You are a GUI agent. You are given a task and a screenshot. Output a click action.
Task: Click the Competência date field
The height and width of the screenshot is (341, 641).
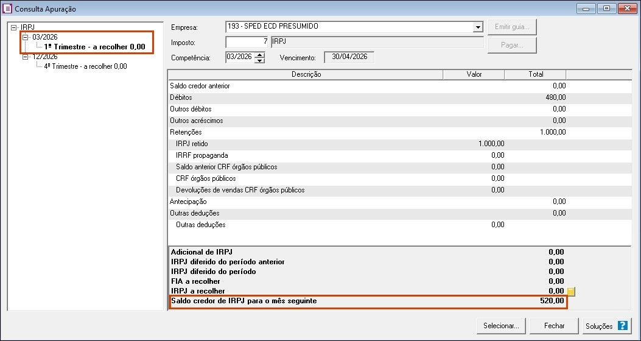[240, 57]
